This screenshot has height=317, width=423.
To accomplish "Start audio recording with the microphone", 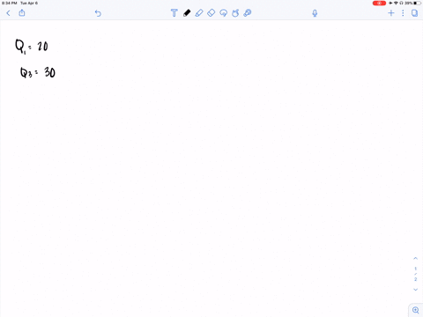I will tap(315, 13).
